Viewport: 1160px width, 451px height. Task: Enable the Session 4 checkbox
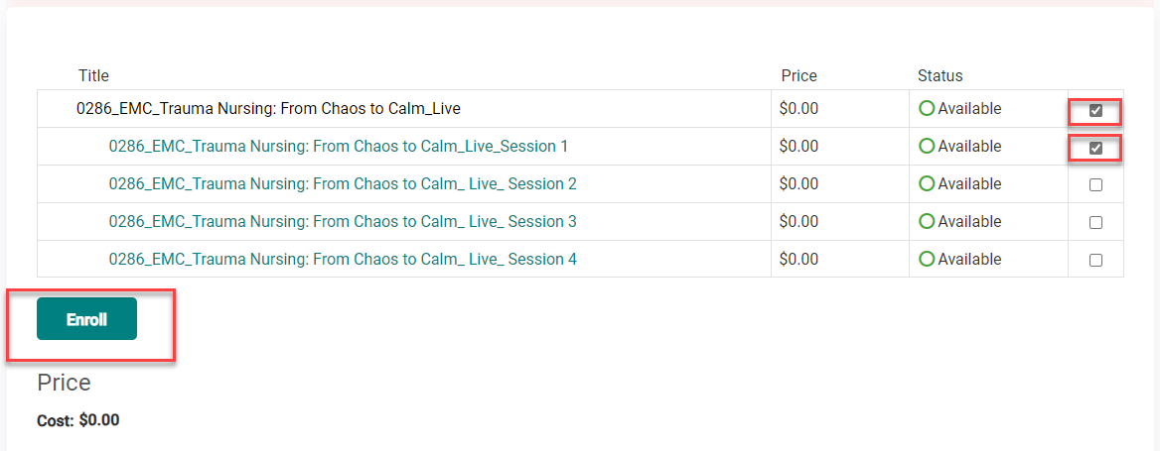click(x=1095, y=260)
